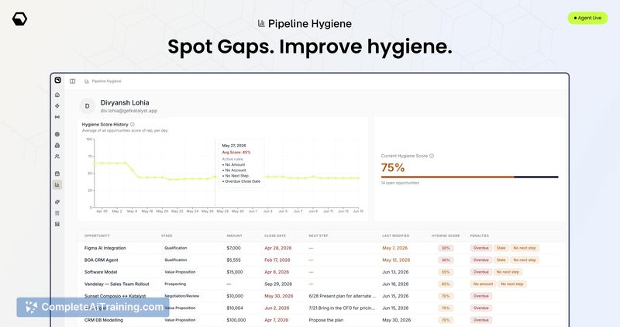Image resolution: width=620 pixels, height=327 pixels.
Task: Sort by the Hygiene Score column header
Action: pos(445,236)
